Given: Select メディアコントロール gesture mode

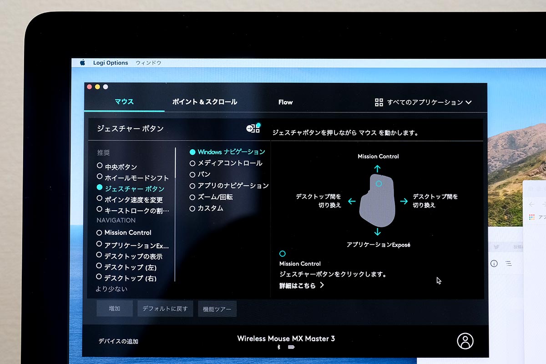Looking at the screenshot, I should (226, 163).
